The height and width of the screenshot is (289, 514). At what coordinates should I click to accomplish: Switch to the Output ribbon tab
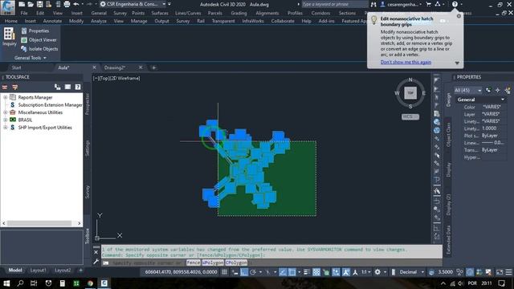click(x=161, y=21)
